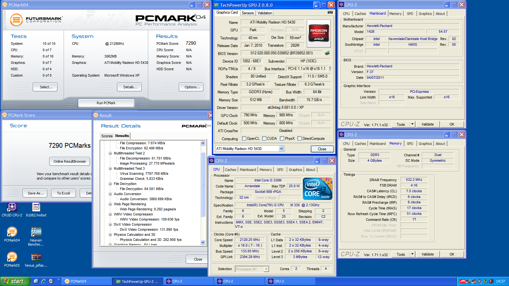509x286 pixels.
Task: Switch to PCMark04 taskbar button
Action: (x=87, y=281)
